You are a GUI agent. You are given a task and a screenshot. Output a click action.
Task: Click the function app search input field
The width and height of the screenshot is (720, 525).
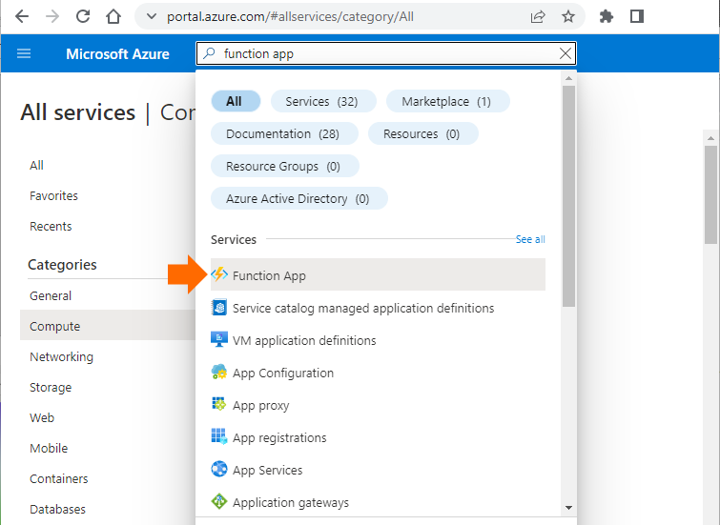[385, 53]
